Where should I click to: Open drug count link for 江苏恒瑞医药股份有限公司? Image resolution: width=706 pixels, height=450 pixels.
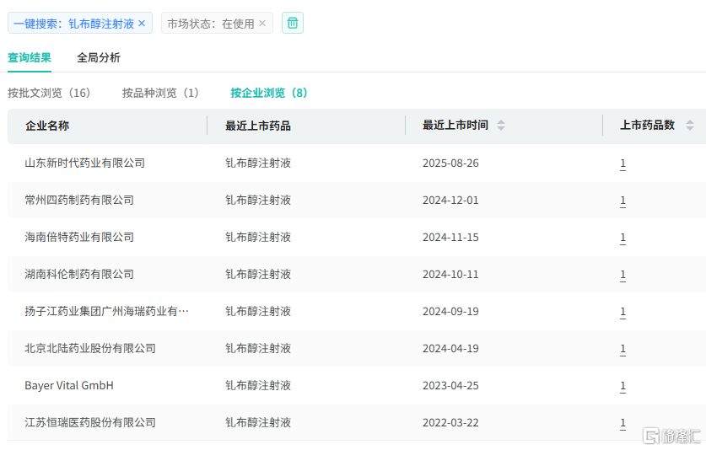click(622, 423)
